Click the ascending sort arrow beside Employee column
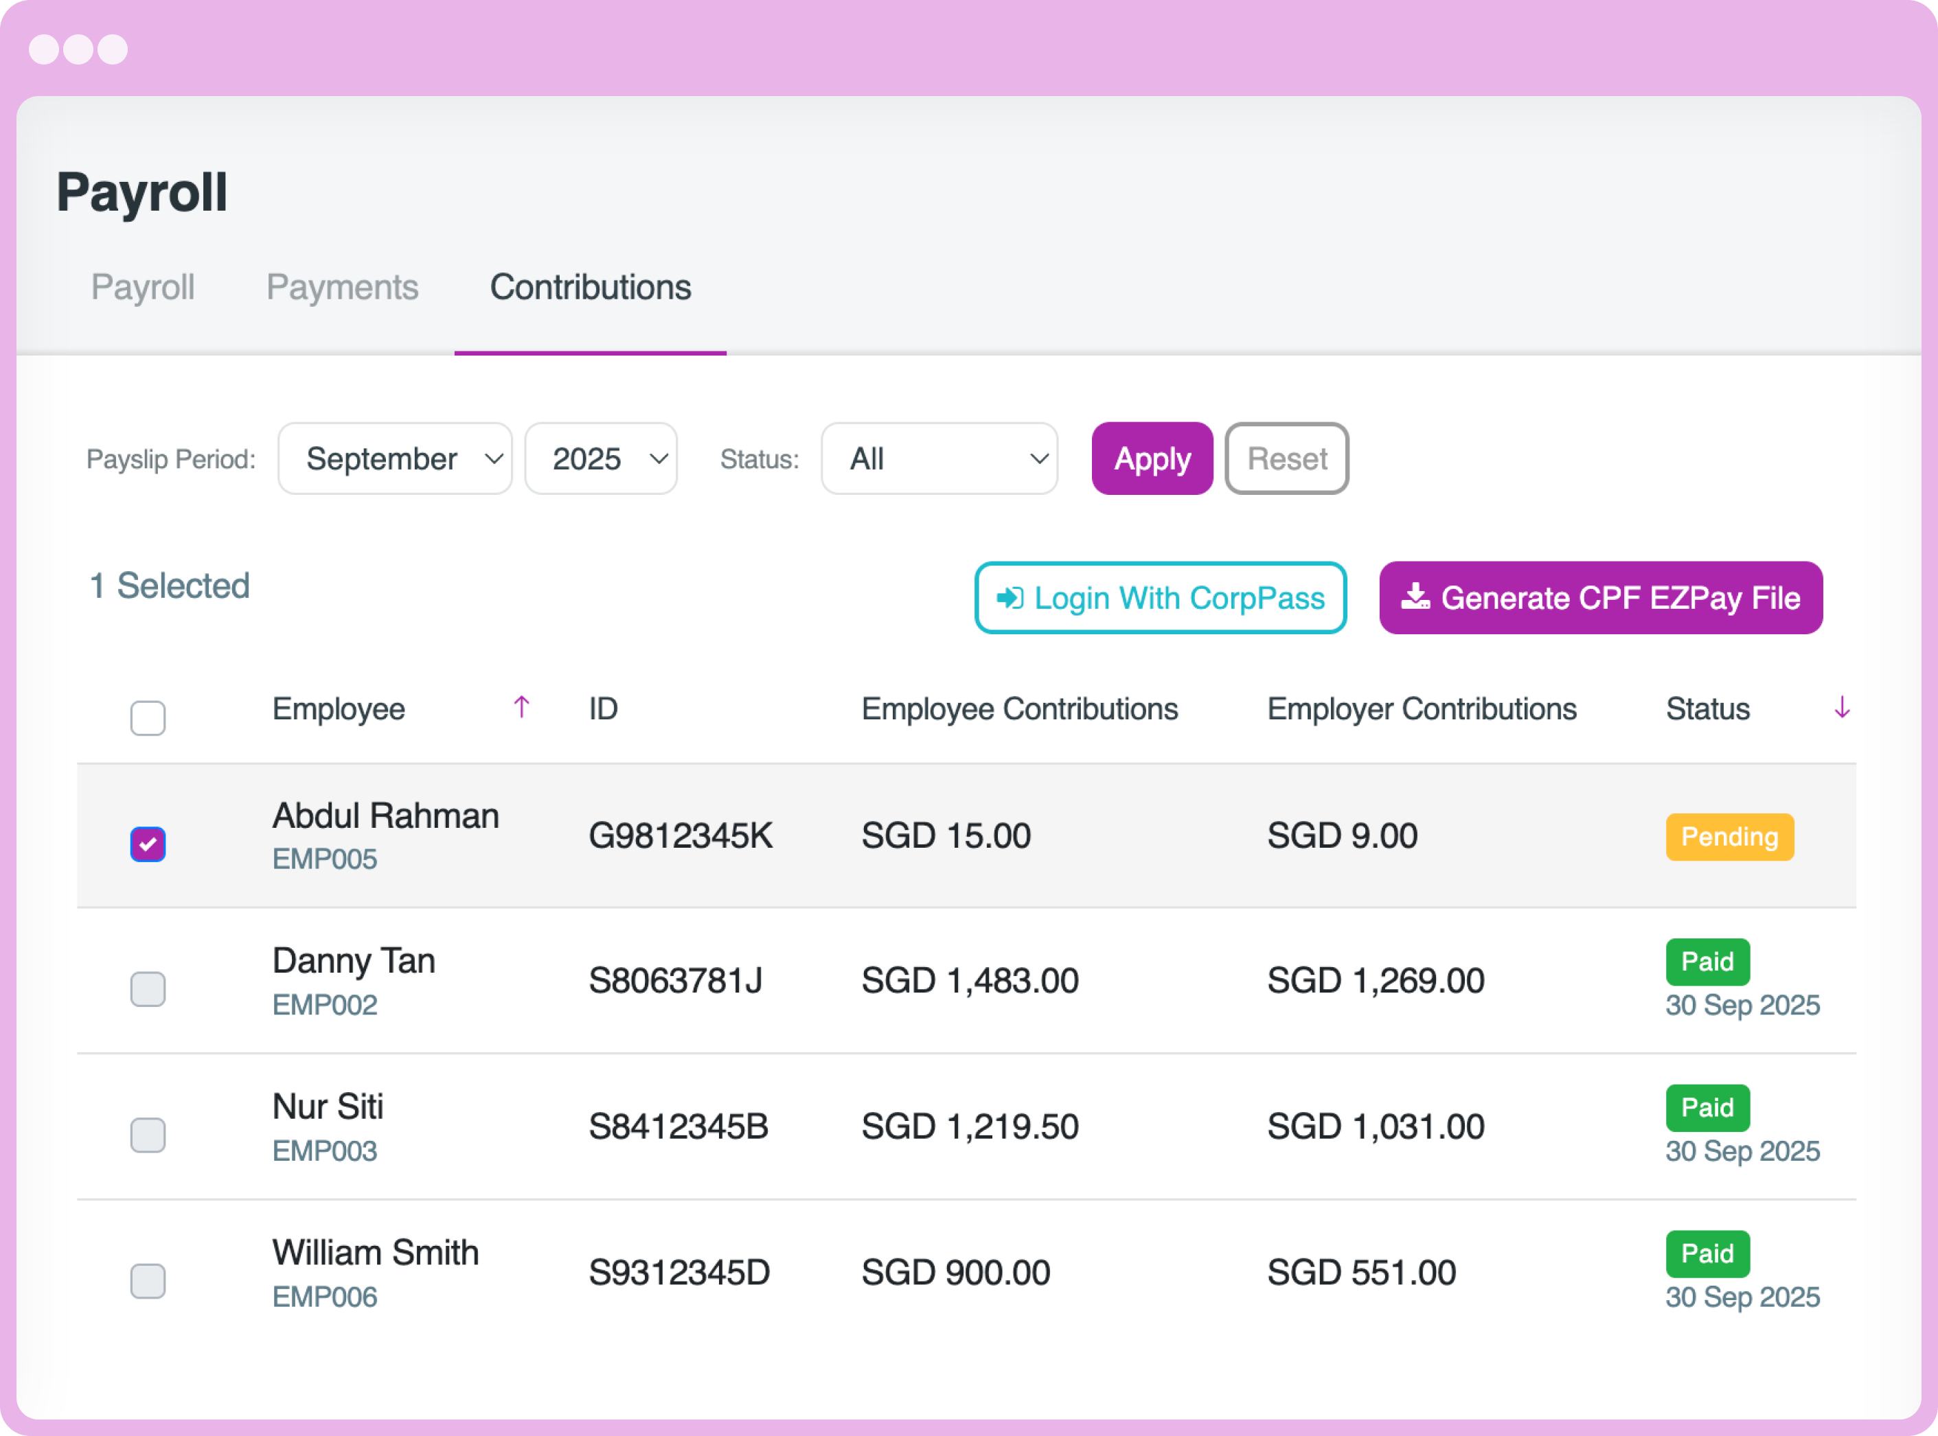 522,708
